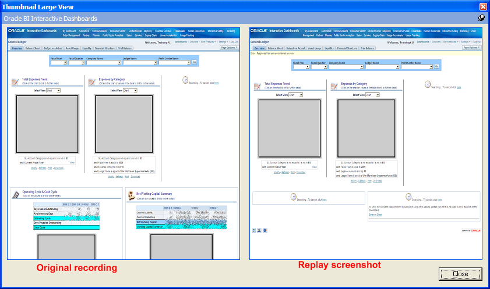Image resolution: width=490 pixels, height=289 pixels.
Task: Click Total Expenses Trend icon in original recording
Action: [x=15, y=81]
